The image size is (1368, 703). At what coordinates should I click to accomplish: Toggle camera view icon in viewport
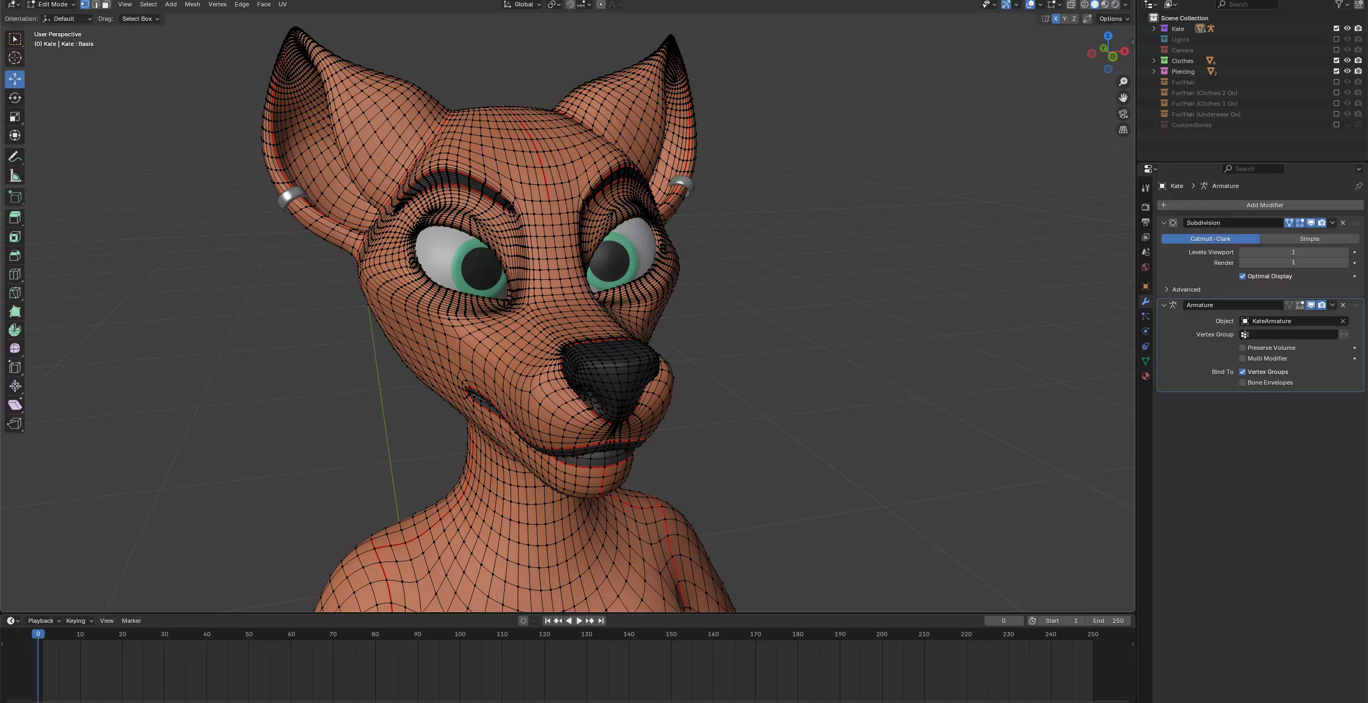click(x=1123, y=114)
